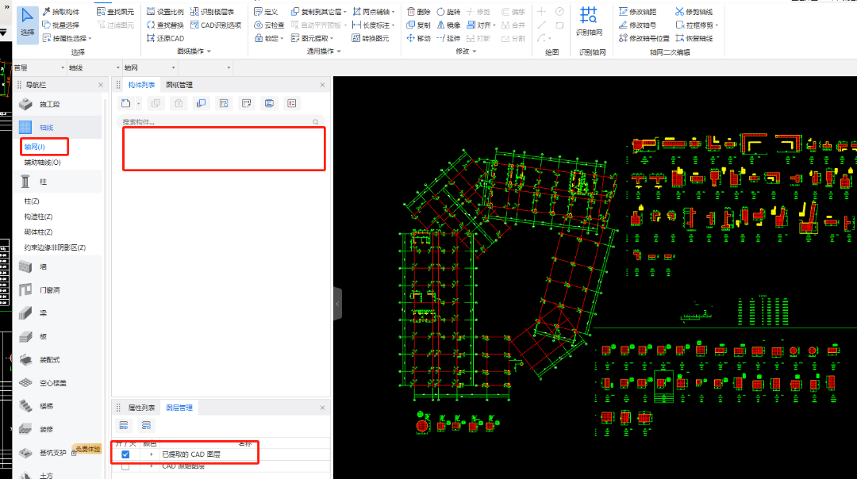Screen dimensions: 857x479
Task: Click 查找替换 find and replace
Action: point(166,25)
